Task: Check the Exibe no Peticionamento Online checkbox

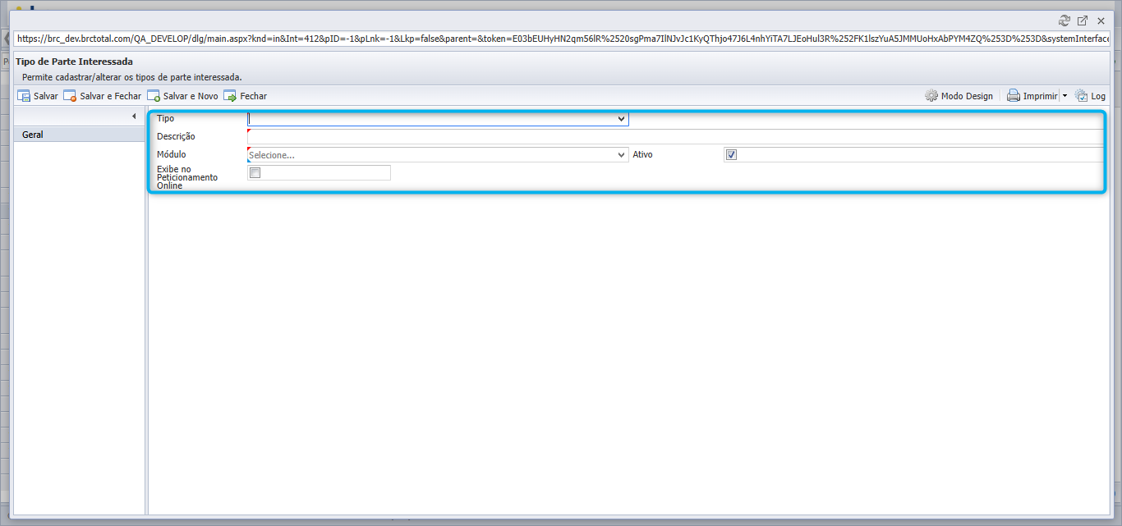Action: coord(255,172)
